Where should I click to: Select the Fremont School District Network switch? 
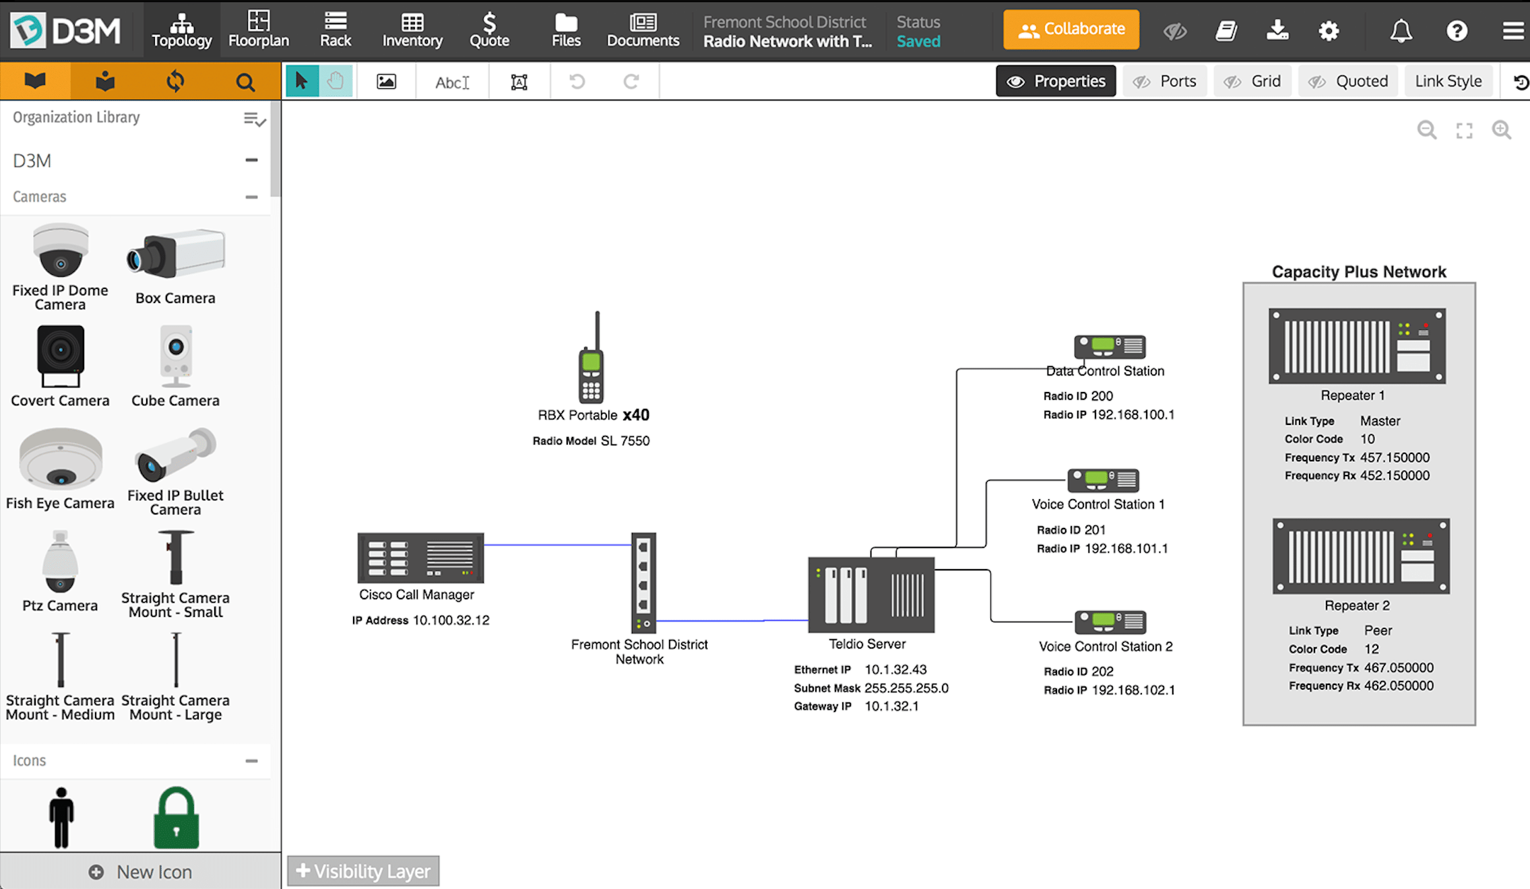[643, 582]
